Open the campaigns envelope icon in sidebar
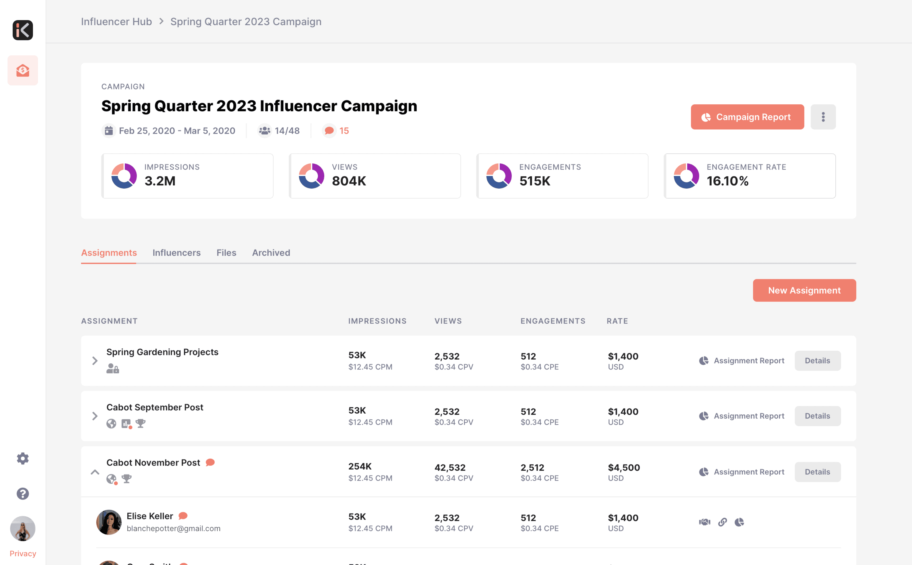Image resolution: width=912 pixels, height=565 pixels. pyautogui.click(x=23, y=70)
